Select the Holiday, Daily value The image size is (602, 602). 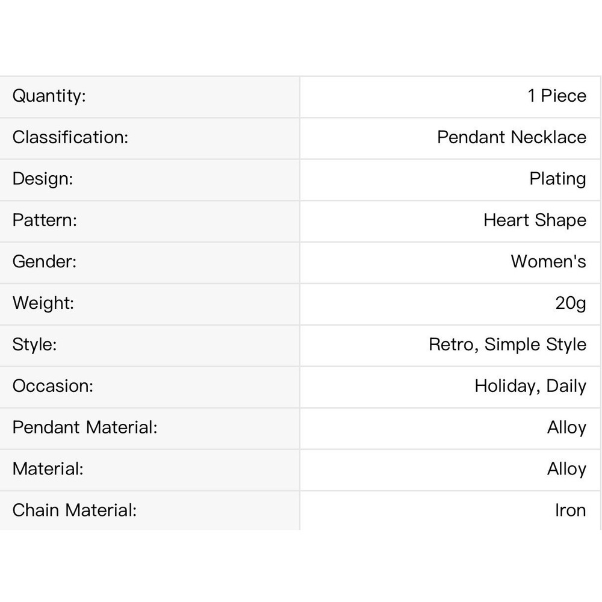pos(530,386)
